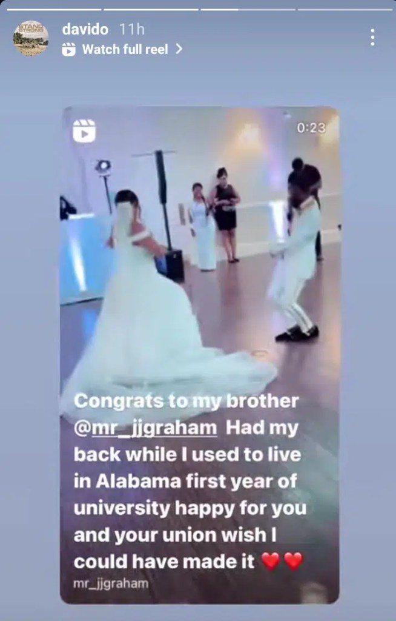396x621 pixels.
Task: Click the Congrats to my brother caption
Action: tap(186, 401)
